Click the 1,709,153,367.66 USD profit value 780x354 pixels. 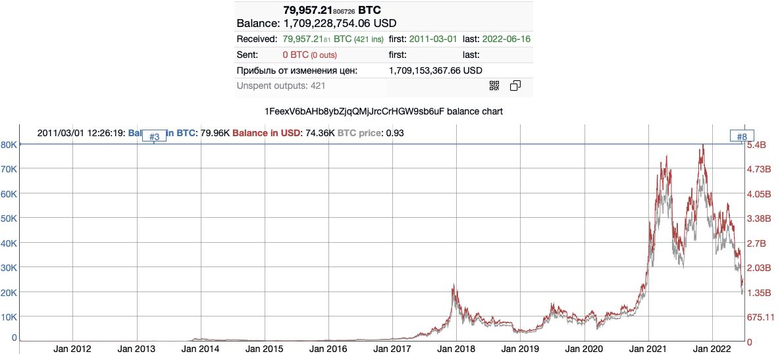coord(435,70)
